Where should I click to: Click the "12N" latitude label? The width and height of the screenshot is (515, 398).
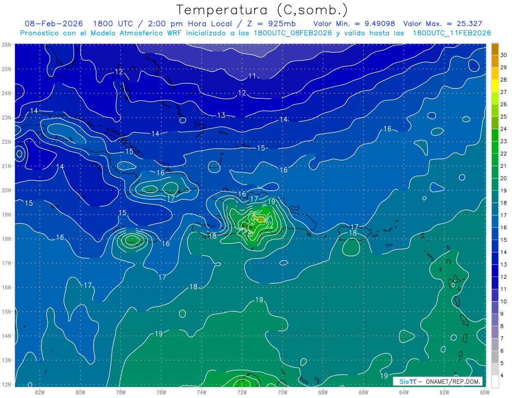(x=6, y=384)
